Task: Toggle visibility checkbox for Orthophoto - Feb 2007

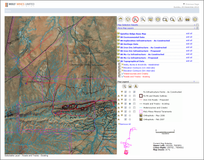Action: click(x=126, y=120)
